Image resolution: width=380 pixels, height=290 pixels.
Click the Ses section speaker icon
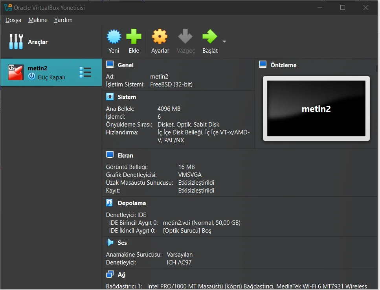(110, 242)
